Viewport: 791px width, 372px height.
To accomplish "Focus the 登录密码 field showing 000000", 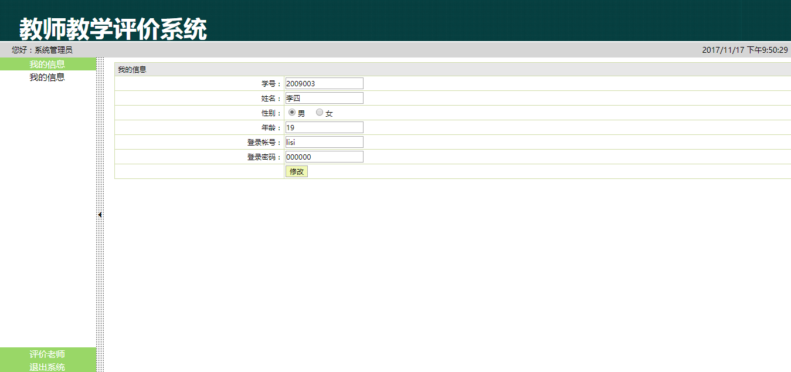I will pyautogui.click(x=324, y=157).
